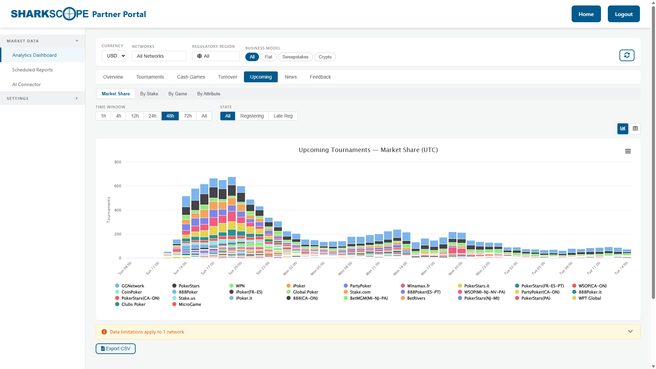Select the Tournaments tab

(150, 77)
